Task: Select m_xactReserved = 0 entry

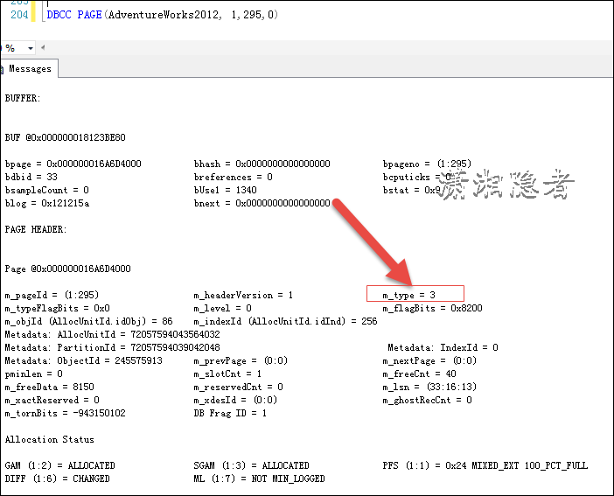Action: (52, 400)
